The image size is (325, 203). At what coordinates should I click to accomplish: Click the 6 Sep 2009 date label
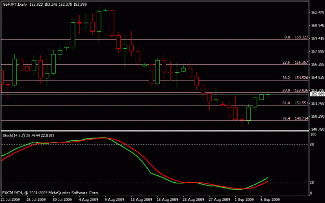pos(270,200)
